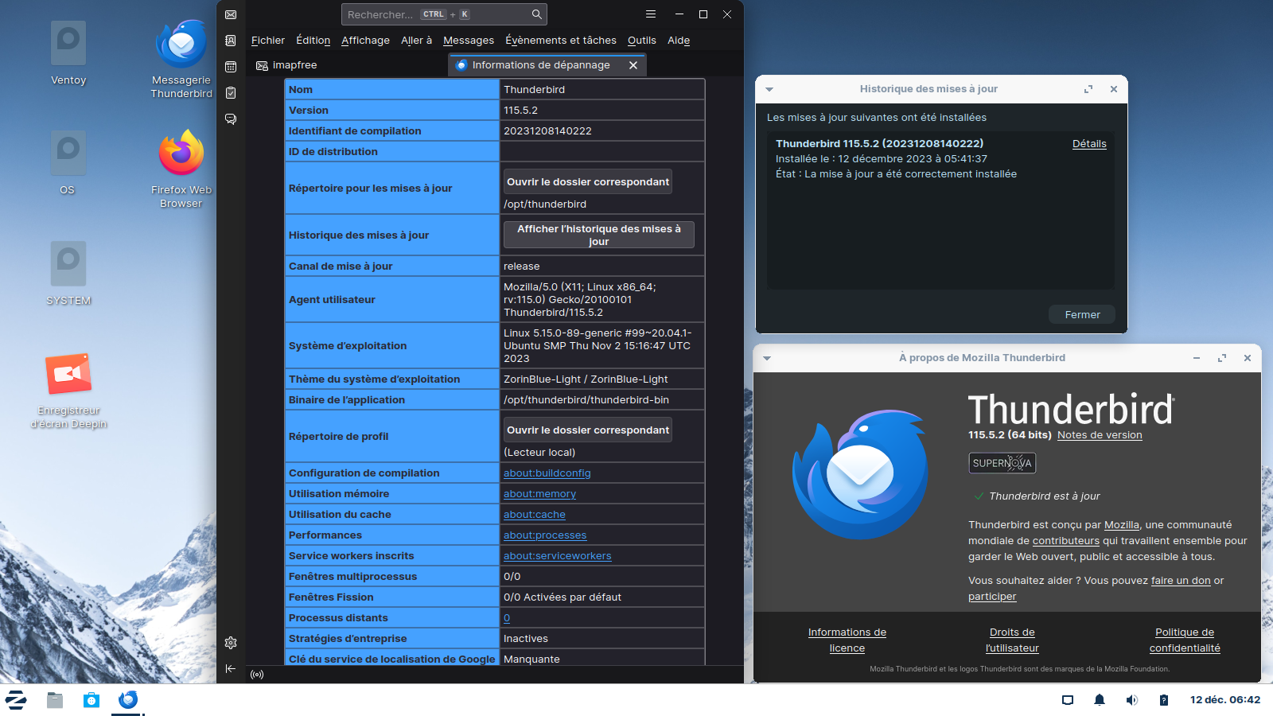Screen dimensions: 1273x716
Task: Open the about:serviceworkers link
Action: [558, 556]
